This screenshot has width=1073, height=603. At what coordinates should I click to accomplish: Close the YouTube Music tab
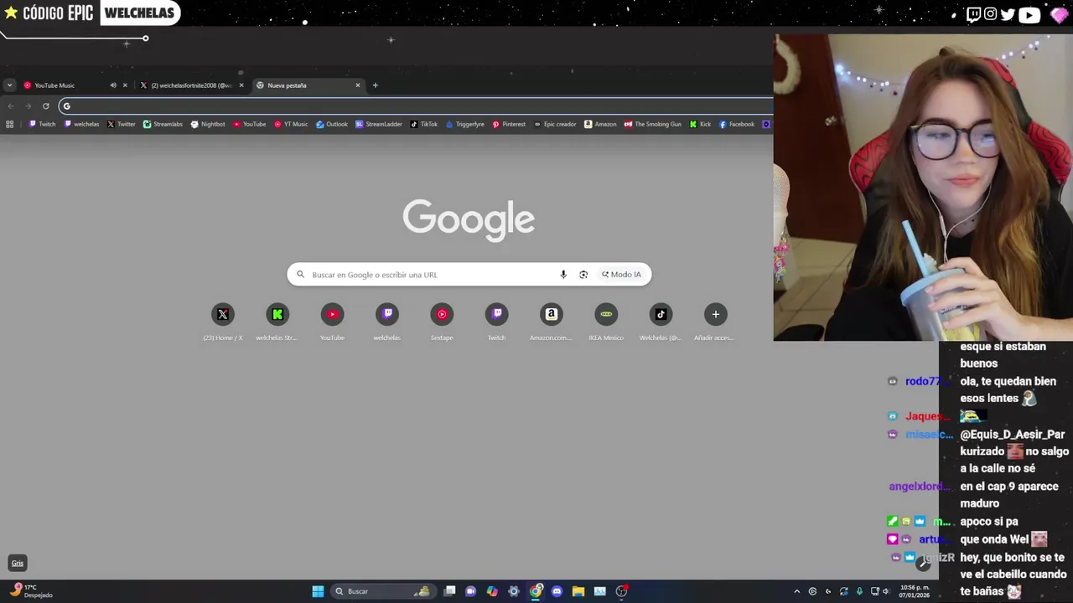tap(125, 85)
